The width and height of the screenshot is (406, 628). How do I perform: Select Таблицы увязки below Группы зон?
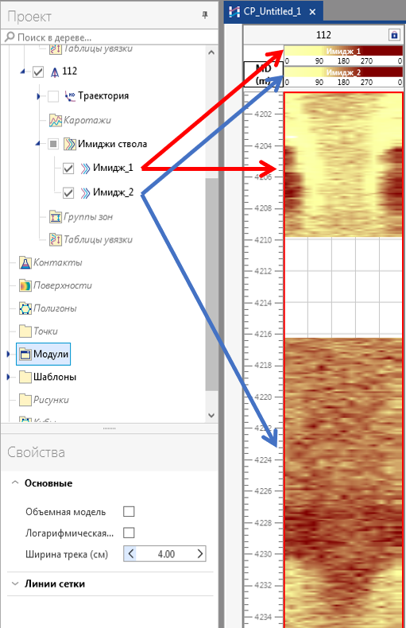tap(98, 239)
